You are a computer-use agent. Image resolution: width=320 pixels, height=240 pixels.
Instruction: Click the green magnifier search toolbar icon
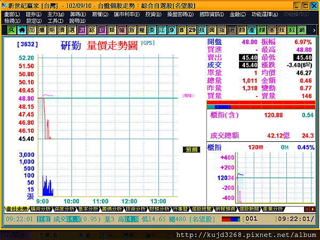(12, 30)
